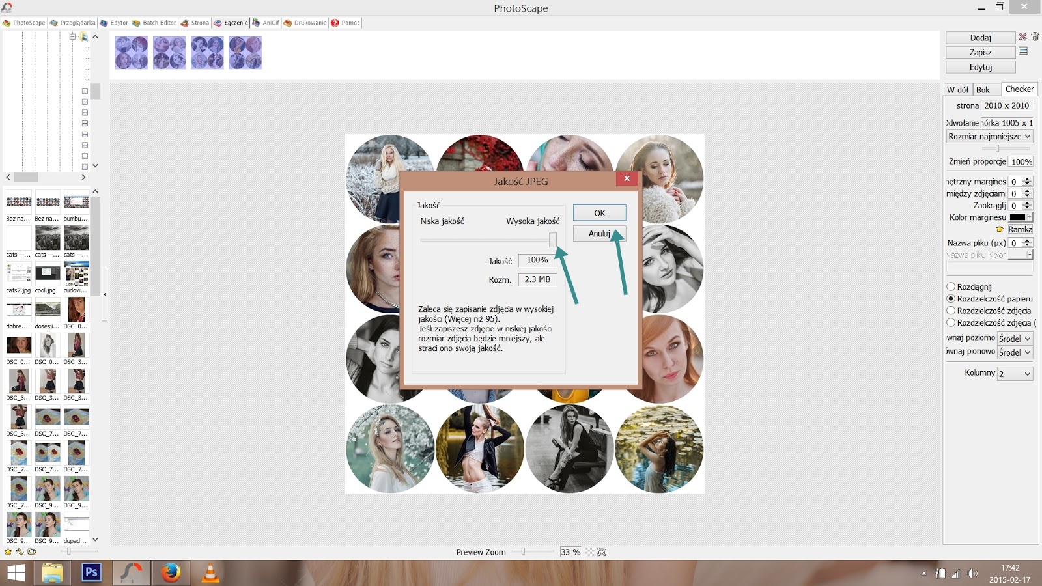Open the Drukowanie tab
This screenshot has height=586, width=1042.
click(305, 23)
